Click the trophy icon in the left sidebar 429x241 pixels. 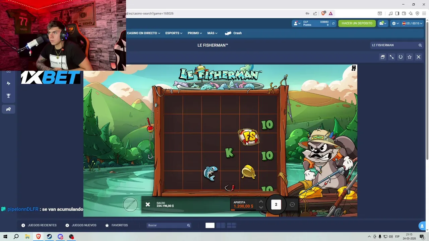click(x=9, y=96)
